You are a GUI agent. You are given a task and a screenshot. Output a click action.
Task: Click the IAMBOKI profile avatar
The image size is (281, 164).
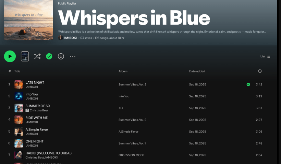point(60,38)
